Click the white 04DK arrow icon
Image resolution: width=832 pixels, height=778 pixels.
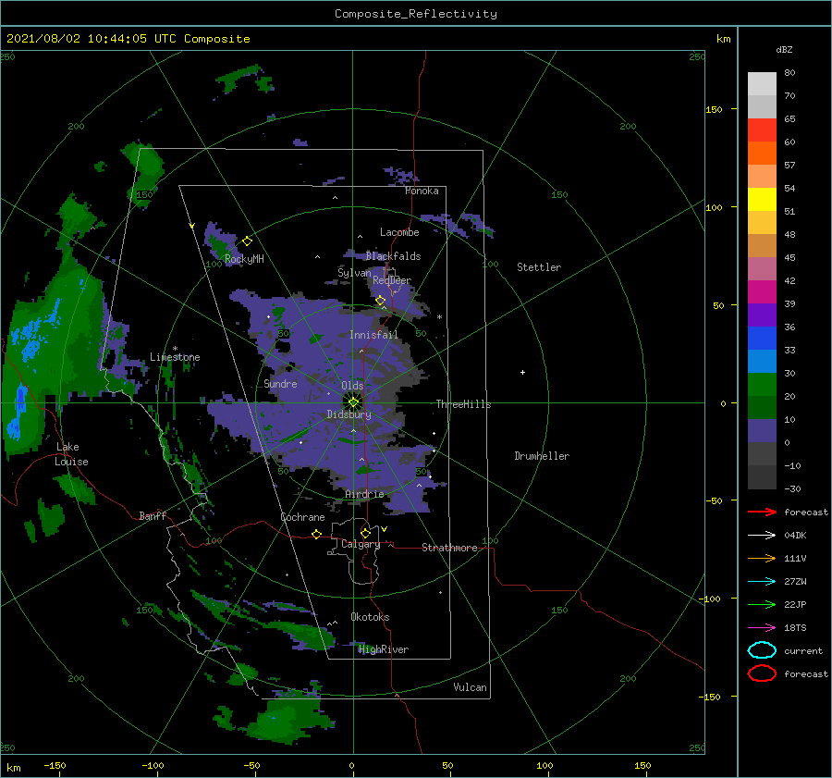[762, 536]
